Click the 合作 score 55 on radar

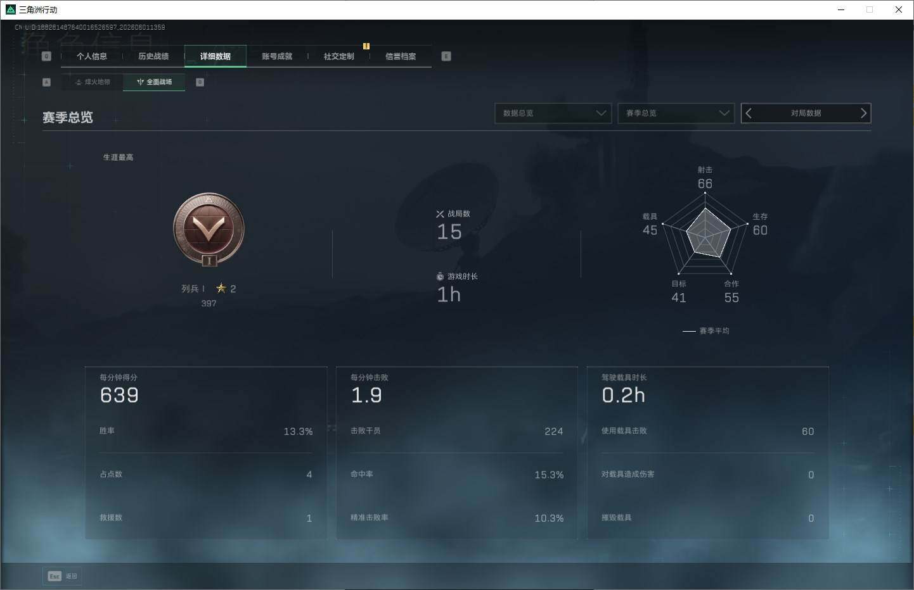click(731, 298)
